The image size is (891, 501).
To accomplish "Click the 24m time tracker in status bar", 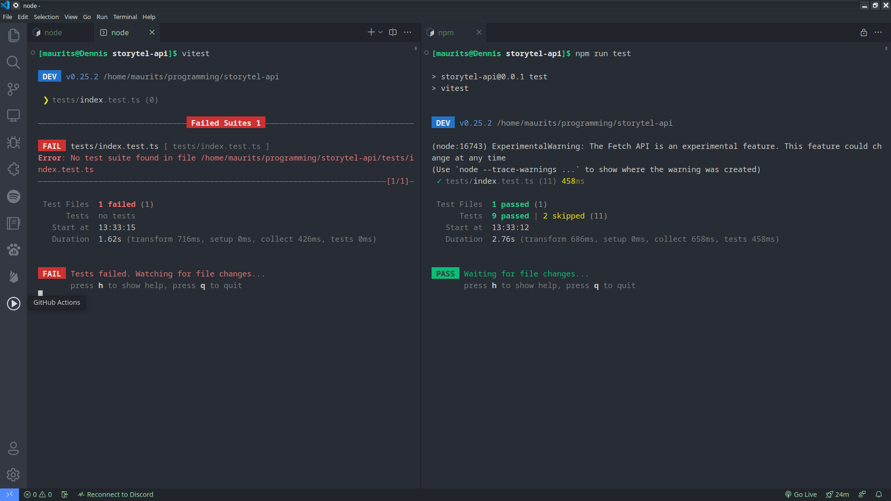I will (837, 495).
